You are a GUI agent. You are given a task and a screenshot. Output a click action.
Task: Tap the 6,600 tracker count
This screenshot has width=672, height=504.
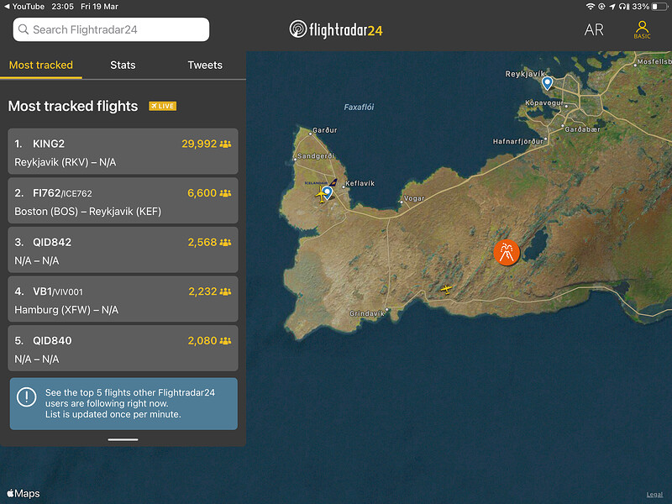pos(202,193)
